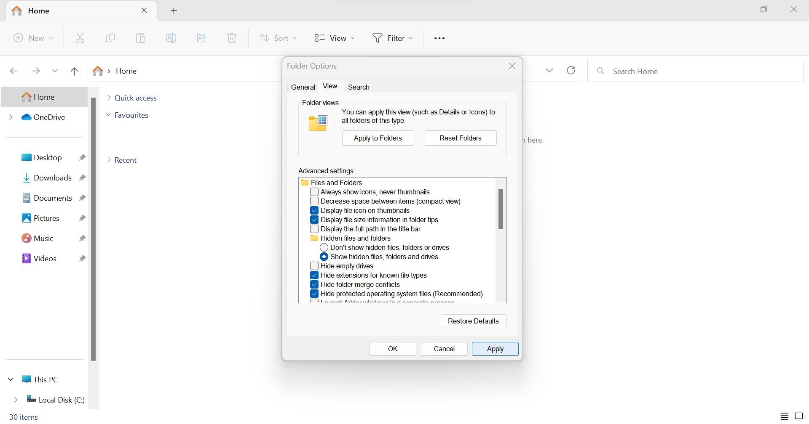Click the Cut scissors icon in toolbar
This screenshot has height=424, width=809.
80,38
